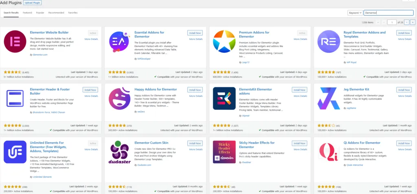
Task: Open the WP Royal author link
Action: [351, 63]
